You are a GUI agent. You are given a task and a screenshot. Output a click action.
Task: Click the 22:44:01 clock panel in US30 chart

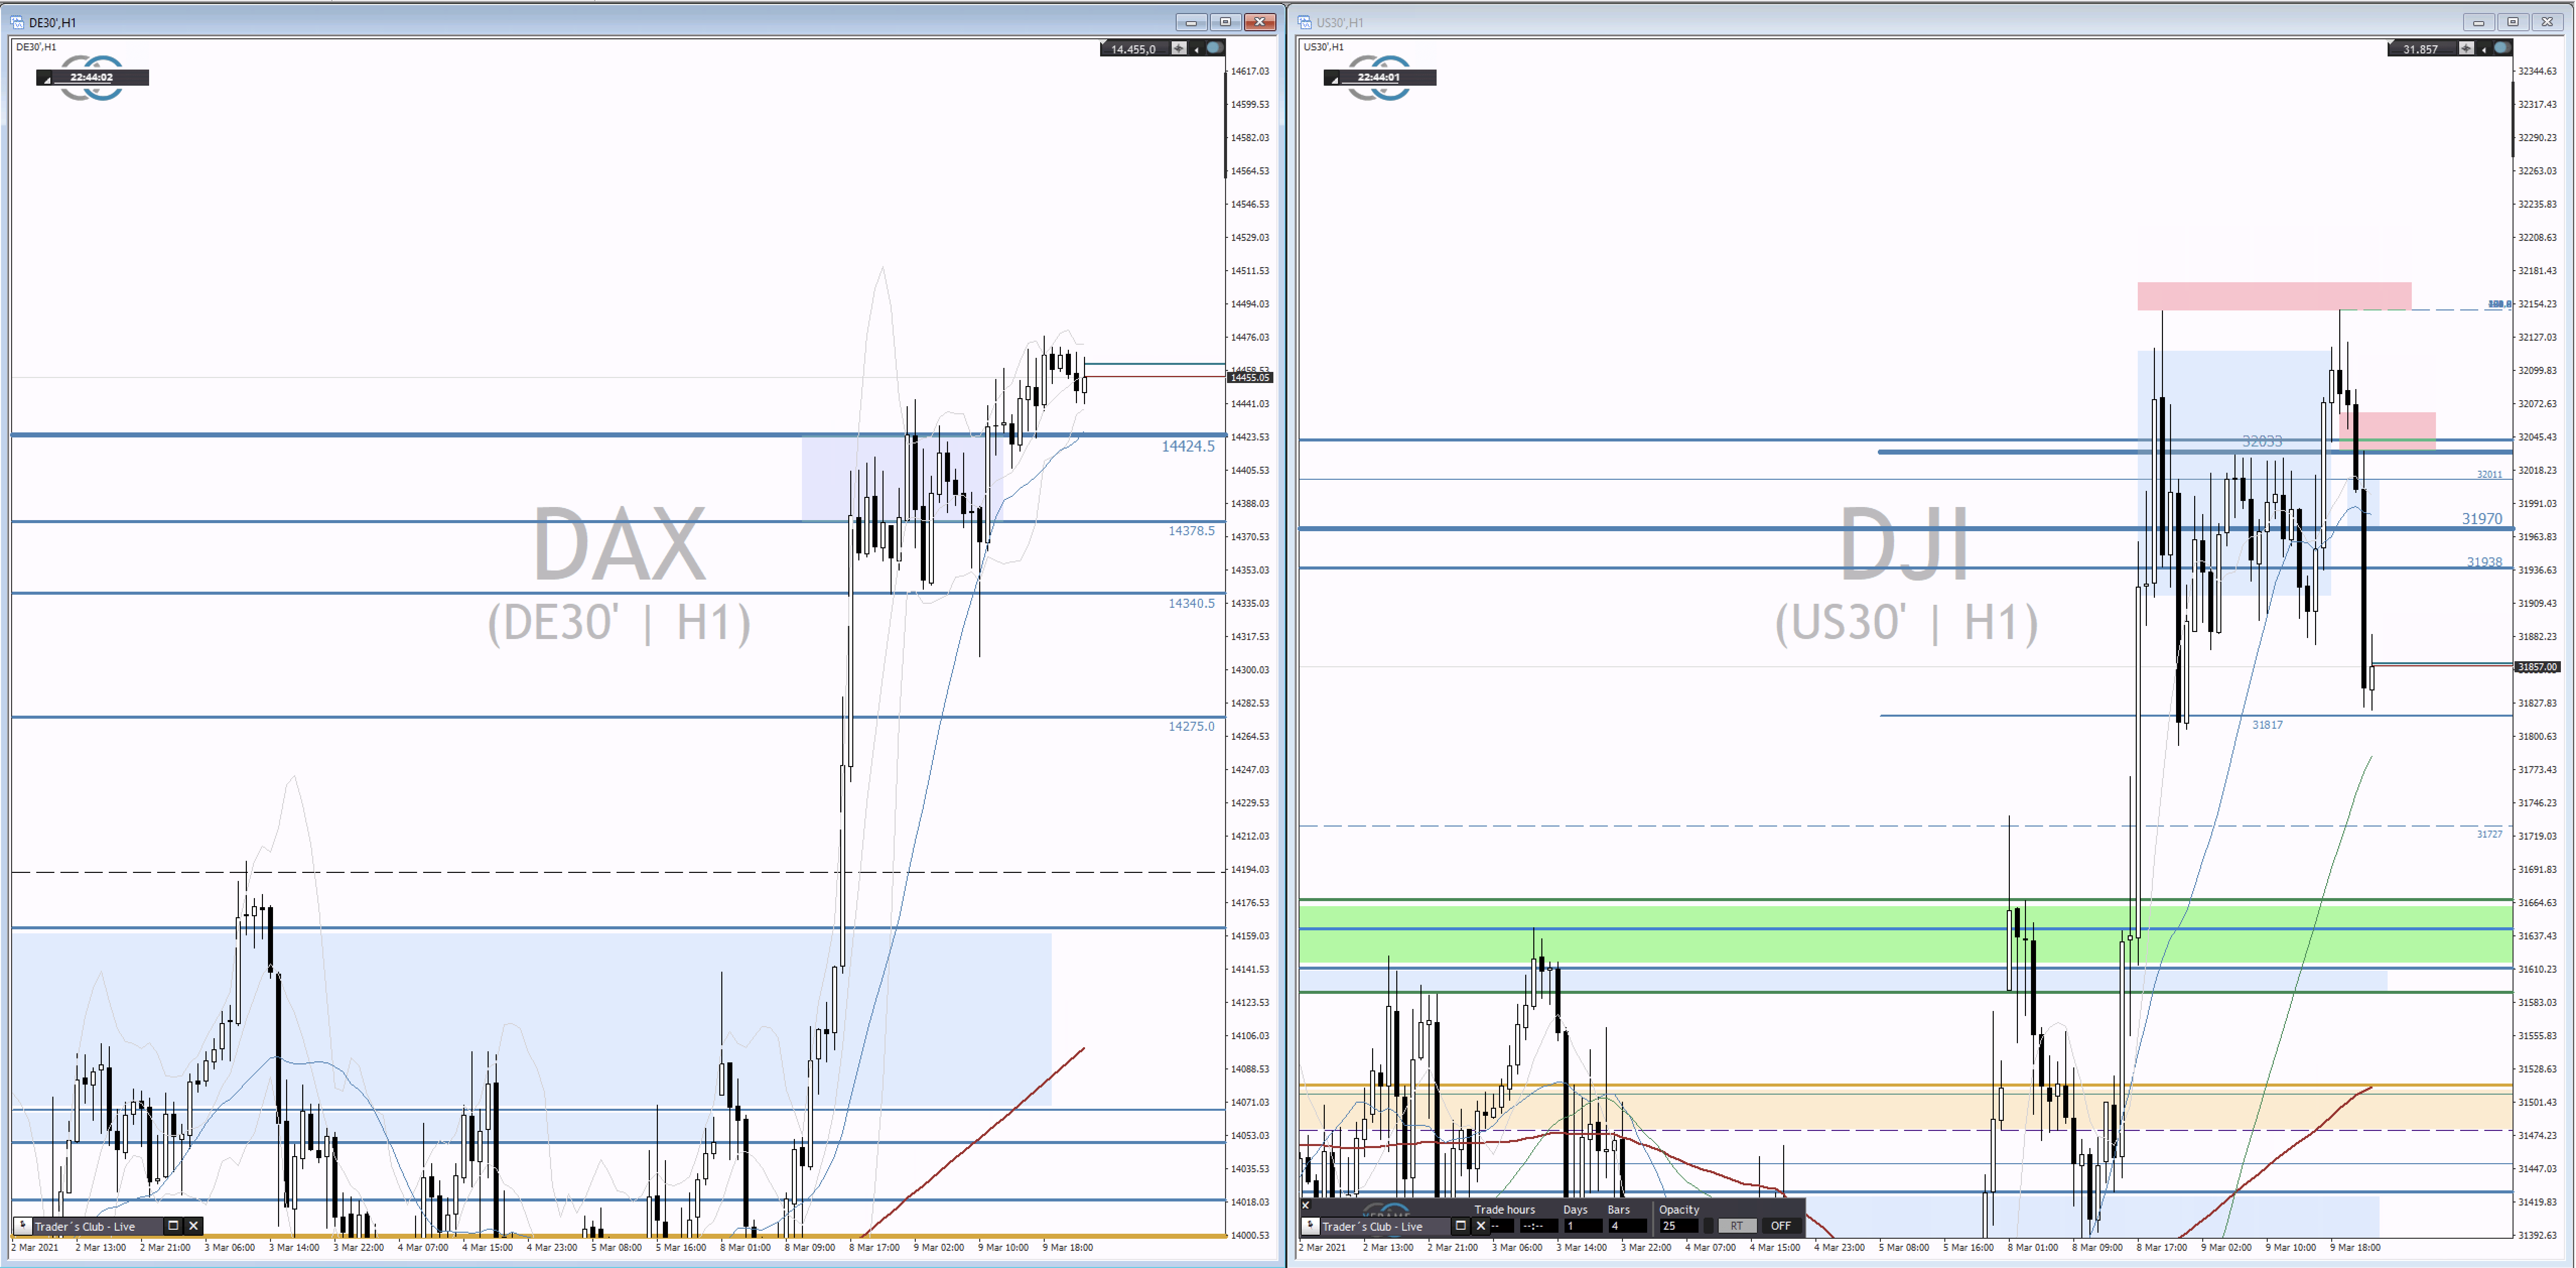point(1380,77)
